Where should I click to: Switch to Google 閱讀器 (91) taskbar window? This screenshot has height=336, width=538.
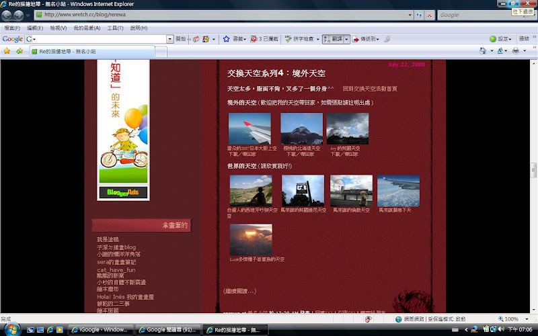(167, 330)
